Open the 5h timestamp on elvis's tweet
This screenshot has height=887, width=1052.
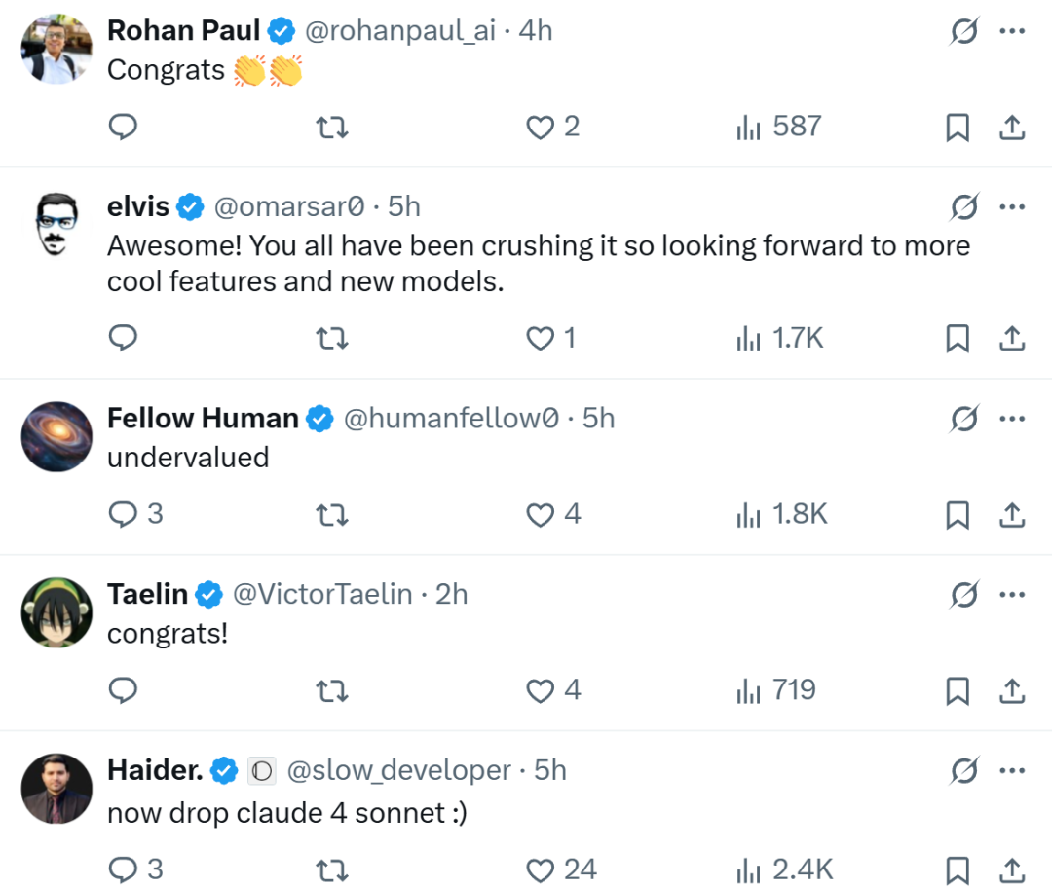(404, 206)
